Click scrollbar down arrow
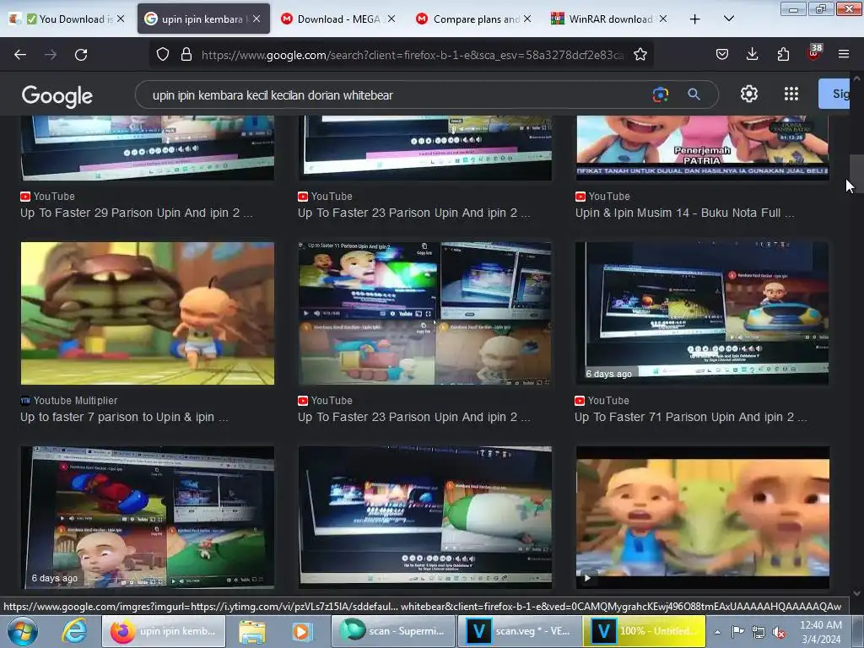This screenshot has width=864, height=648. (x=856, y=593)
